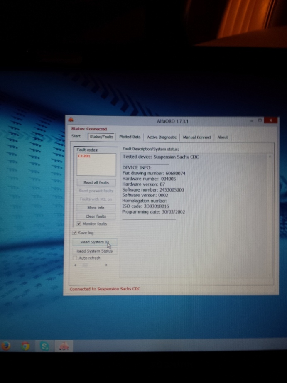The image size is (287, 383).
Task: Switch to the Start tab
Action: click(x=76, y=136)
